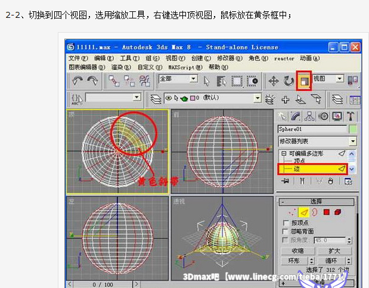Click the 扩大 grow button
The height and width of the screenshot is (288, 369).
click(334, 251)
